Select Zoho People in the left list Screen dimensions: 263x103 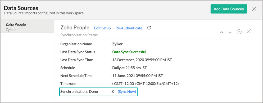(27, 26)
